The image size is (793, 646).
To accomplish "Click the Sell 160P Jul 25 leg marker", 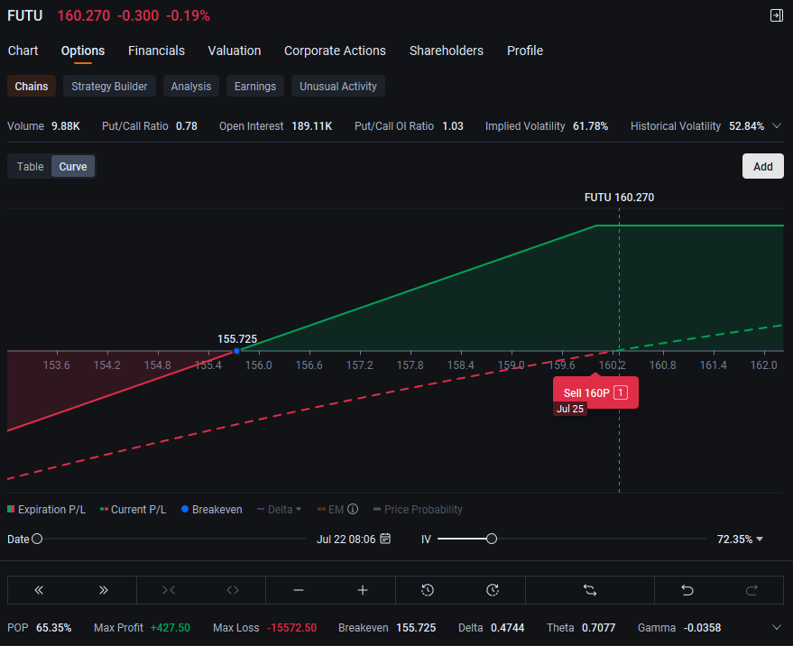I will click(595, 393).
